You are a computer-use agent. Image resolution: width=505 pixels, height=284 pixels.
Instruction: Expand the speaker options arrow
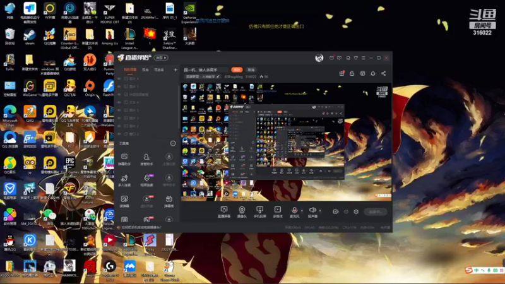[320, 211]
